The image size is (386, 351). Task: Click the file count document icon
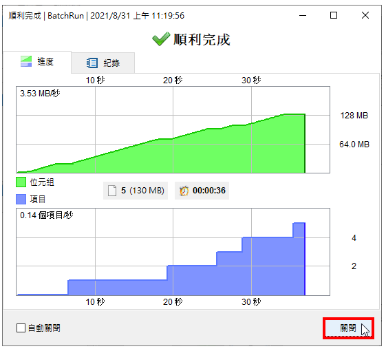(112, 191)
